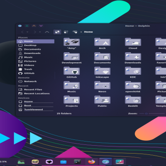Click the "25 folders" status text

(64, 113)
